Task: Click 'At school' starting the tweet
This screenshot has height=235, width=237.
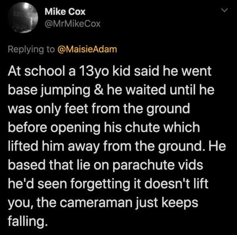Action: point(36,71)
